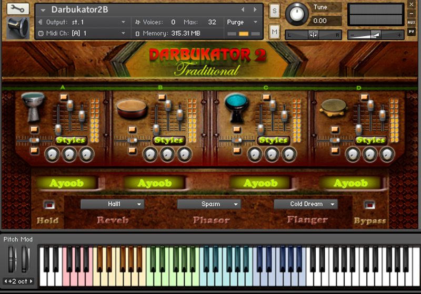Click the first knob in section A
The image size is (421, 294).
point(52,154)
